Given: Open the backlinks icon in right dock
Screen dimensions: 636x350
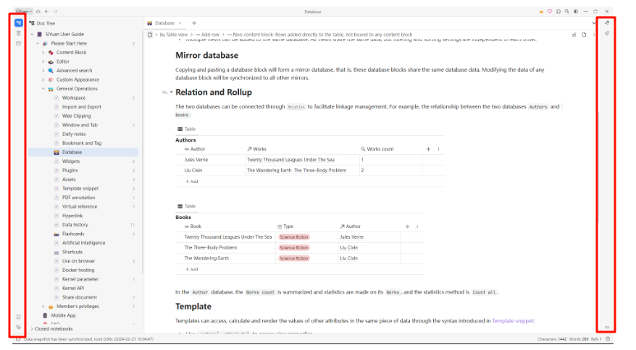Looking at the screenshot, I should coord(607,328).
